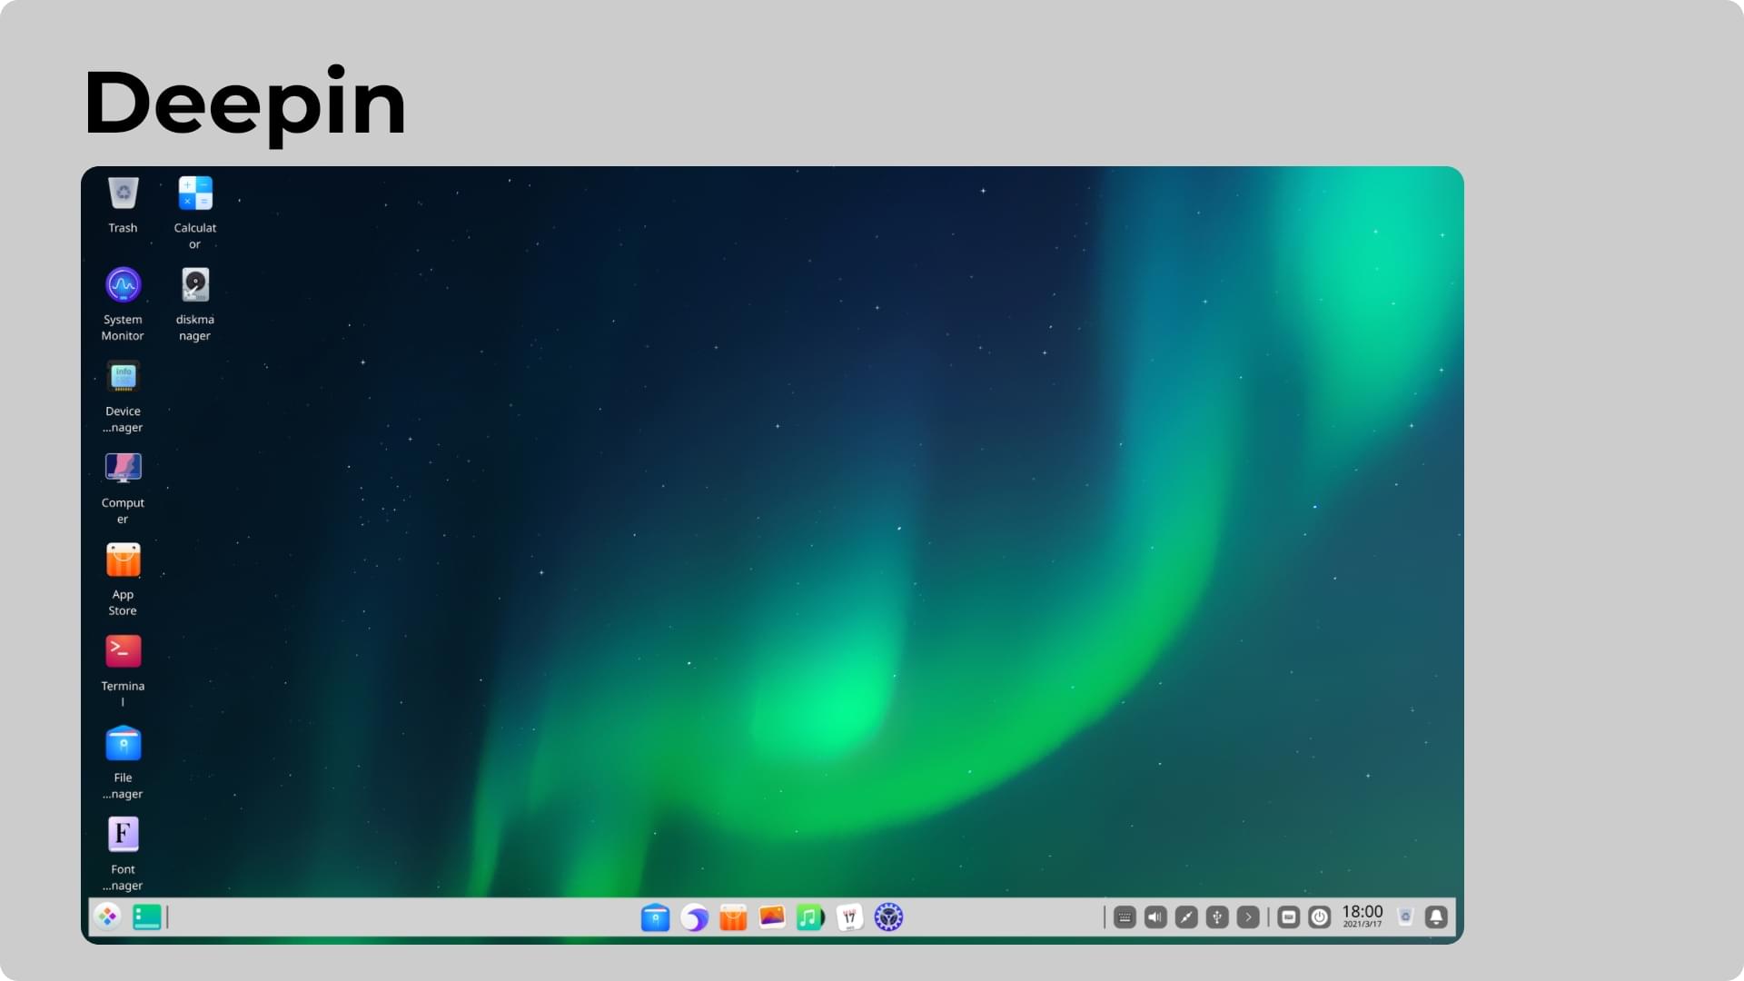The width and height of the screenshot is (1744, 981).
Task: Click the onscreen keyboard tray icon
Action: pyautogui.click(x=1125, y=917)
